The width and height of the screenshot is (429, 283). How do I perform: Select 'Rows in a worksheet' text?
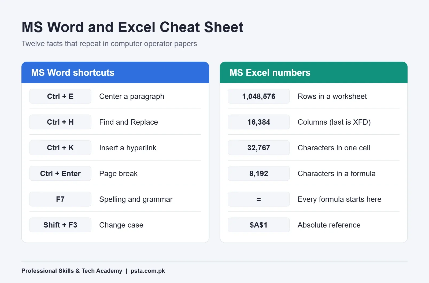click(332, 96)
